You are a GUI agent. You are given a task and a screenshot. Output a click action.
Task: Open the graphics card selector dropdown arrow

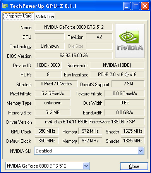click(86, 166)
